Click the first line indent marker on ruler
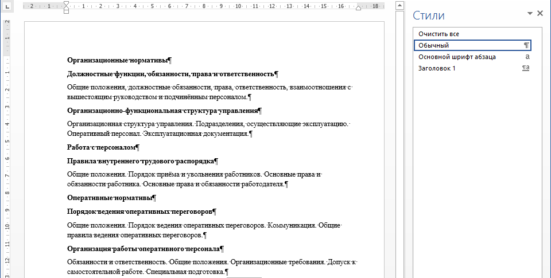 pyautogui.click(x=66, y=3)
